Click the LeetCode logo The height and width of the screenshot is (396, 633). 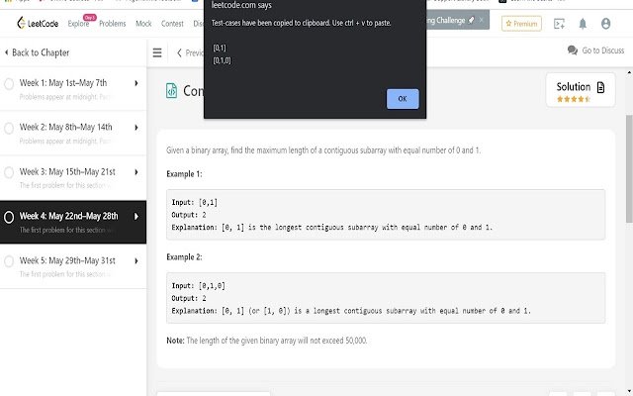click(38, 24)
